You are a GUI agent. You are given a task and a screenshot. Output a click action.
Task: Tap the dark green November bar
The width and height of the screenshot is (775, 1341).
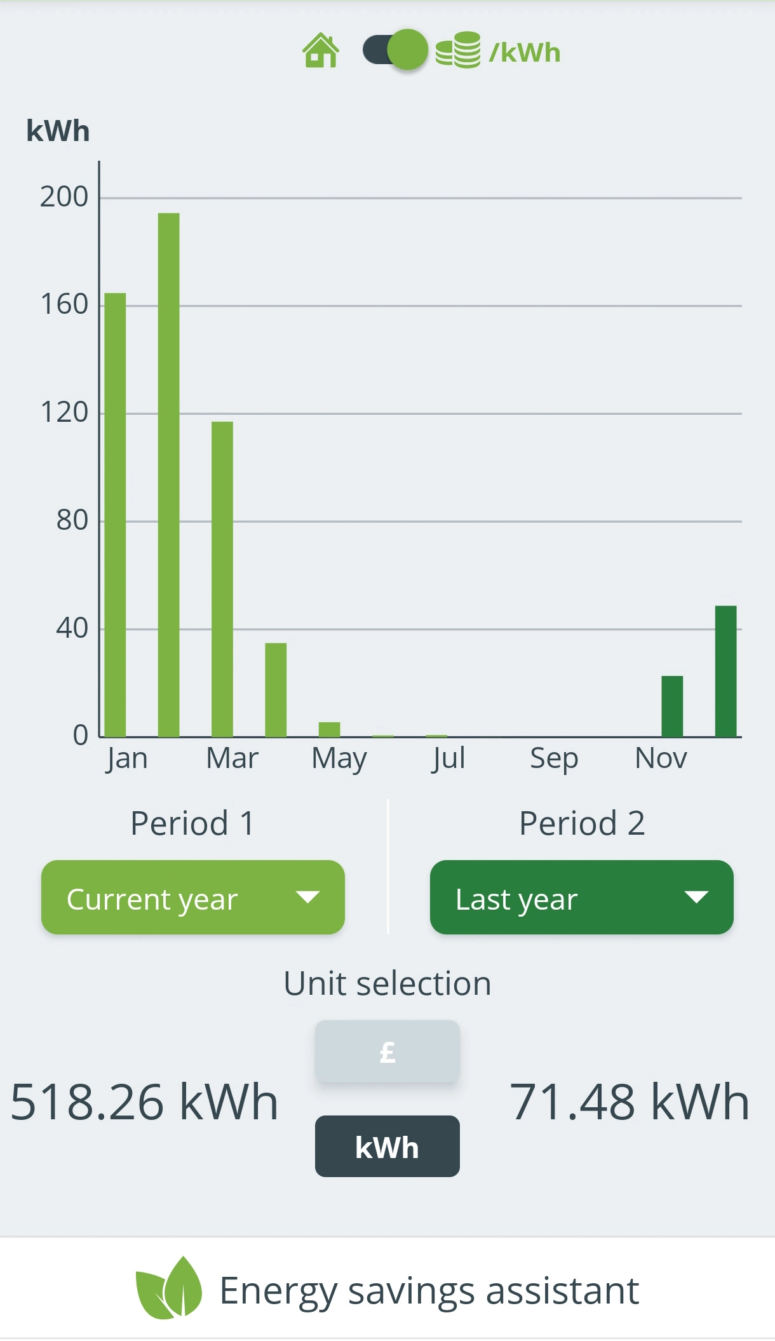pos(672,706)
